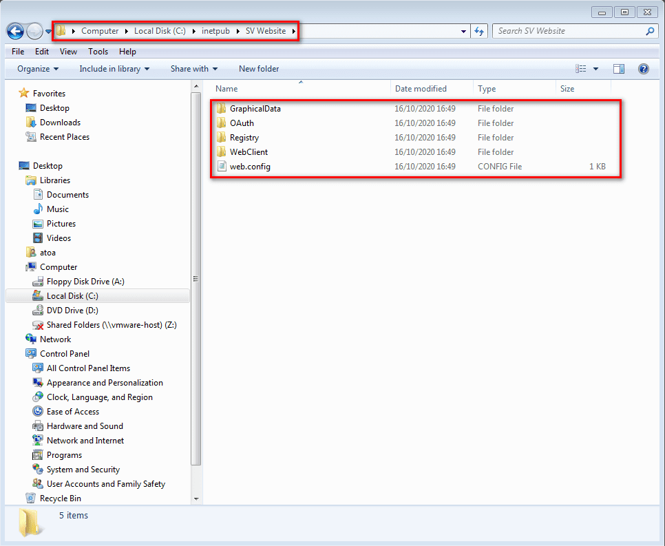
Task: Open the Tools menu
Action: pyautogui.click(x=98, y=52)
